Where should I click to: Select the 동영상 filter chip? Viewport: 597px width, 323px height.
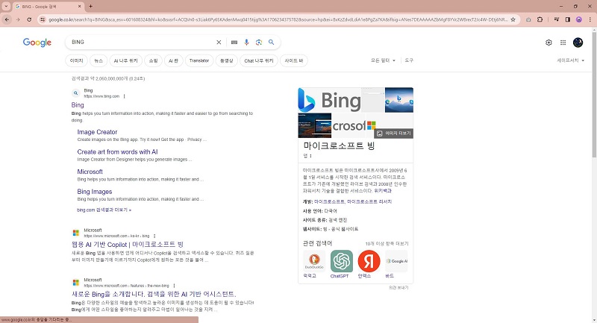click(x=227, y=61)
